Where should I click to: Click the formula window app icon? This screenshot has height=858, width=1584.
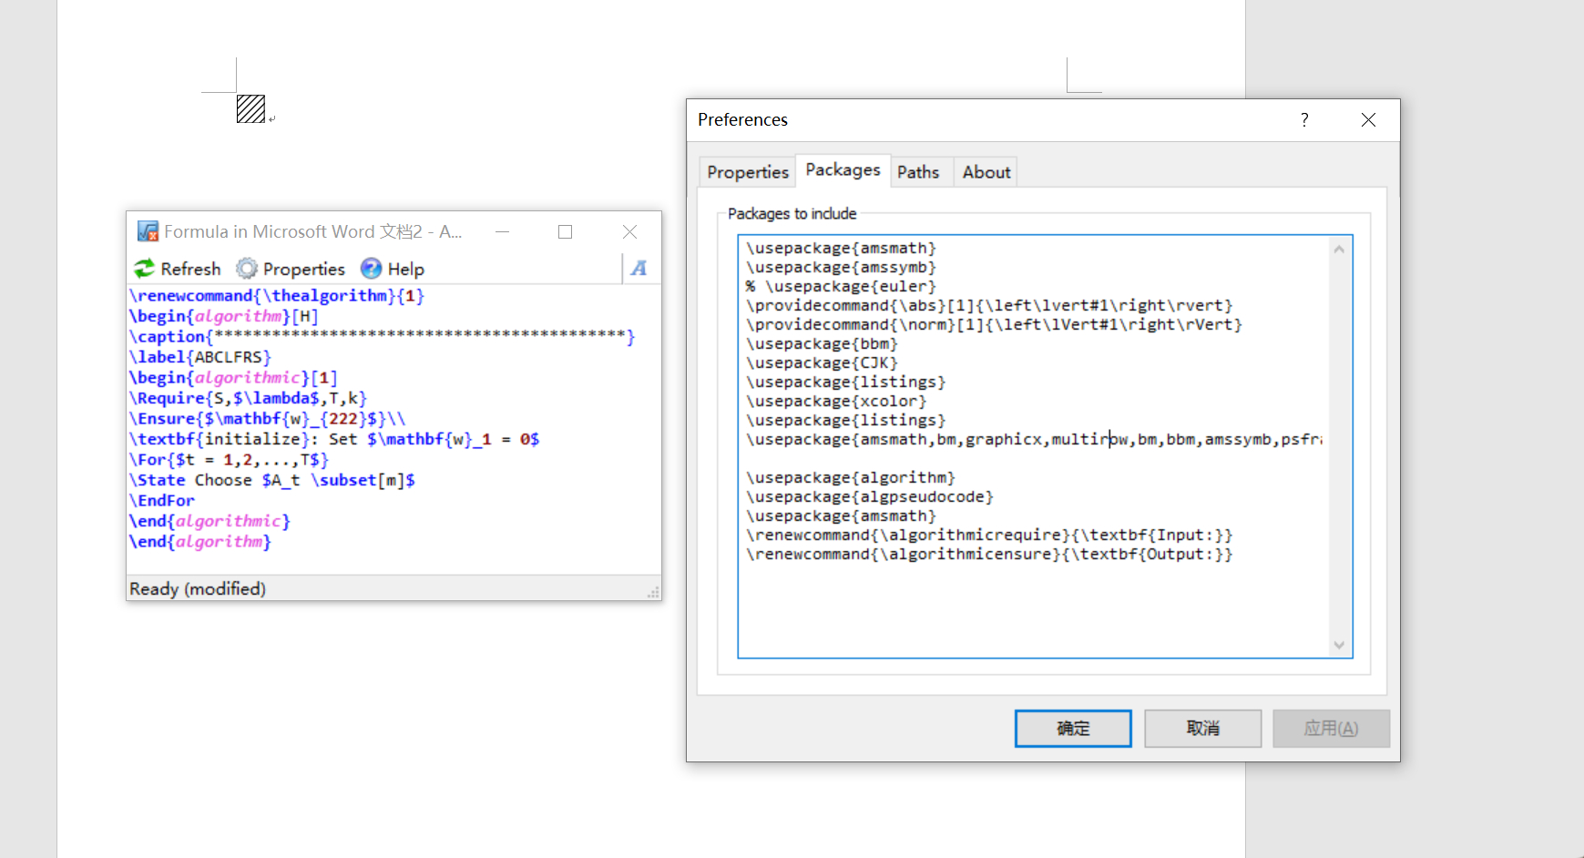pyautogui.click(x=148, y=231)
